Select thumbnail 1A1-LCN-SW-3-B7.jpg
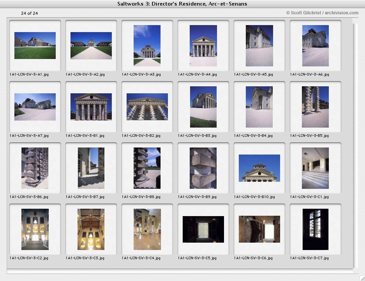This screenshot has width=365, height=281. 91,168
